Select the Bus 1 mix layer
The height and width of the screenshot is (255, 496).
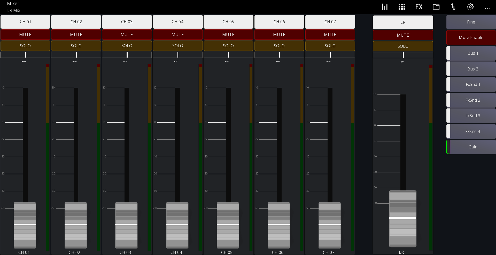[472, 53]
